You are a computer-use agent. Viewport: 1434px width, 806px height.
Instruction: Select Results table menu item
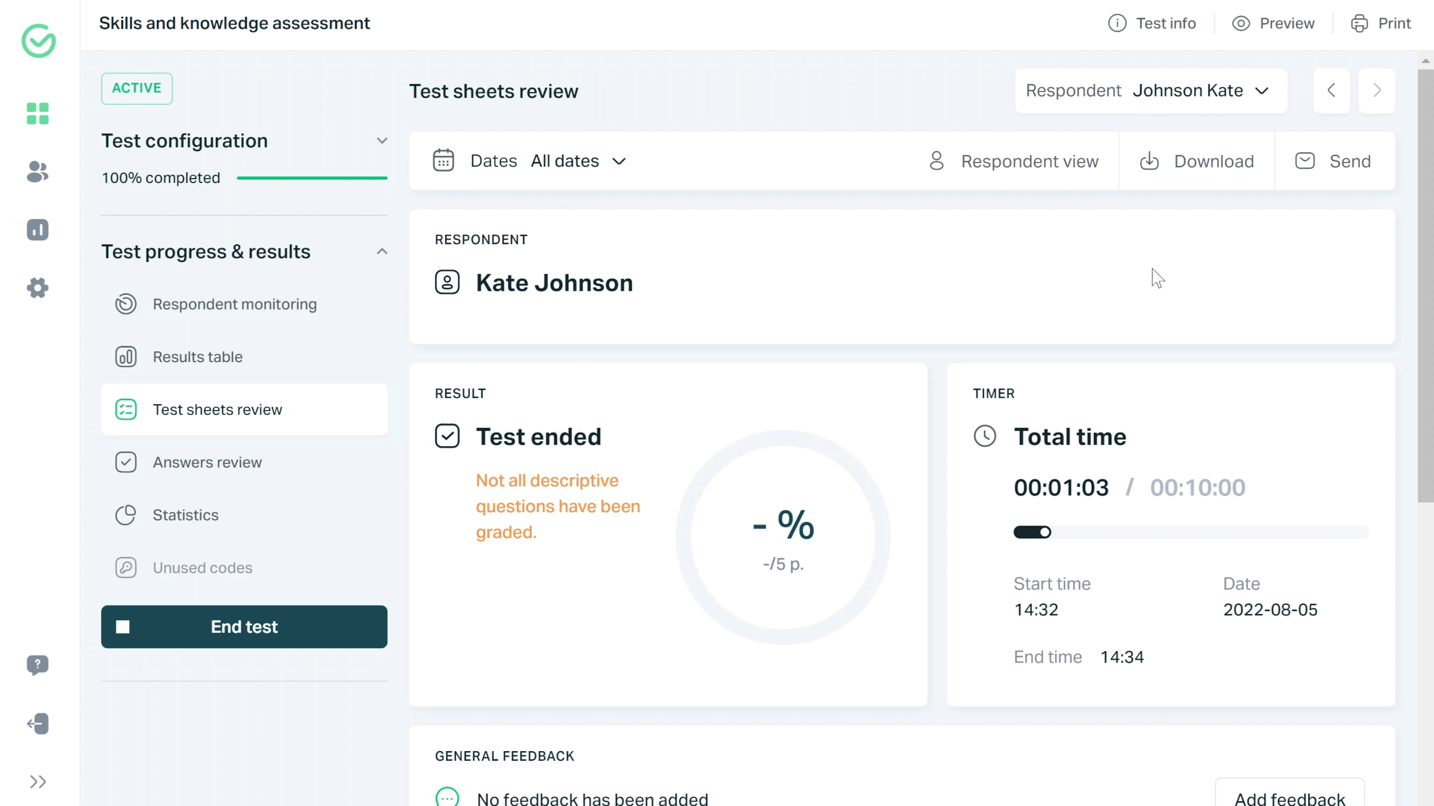[x=198, y=357]
